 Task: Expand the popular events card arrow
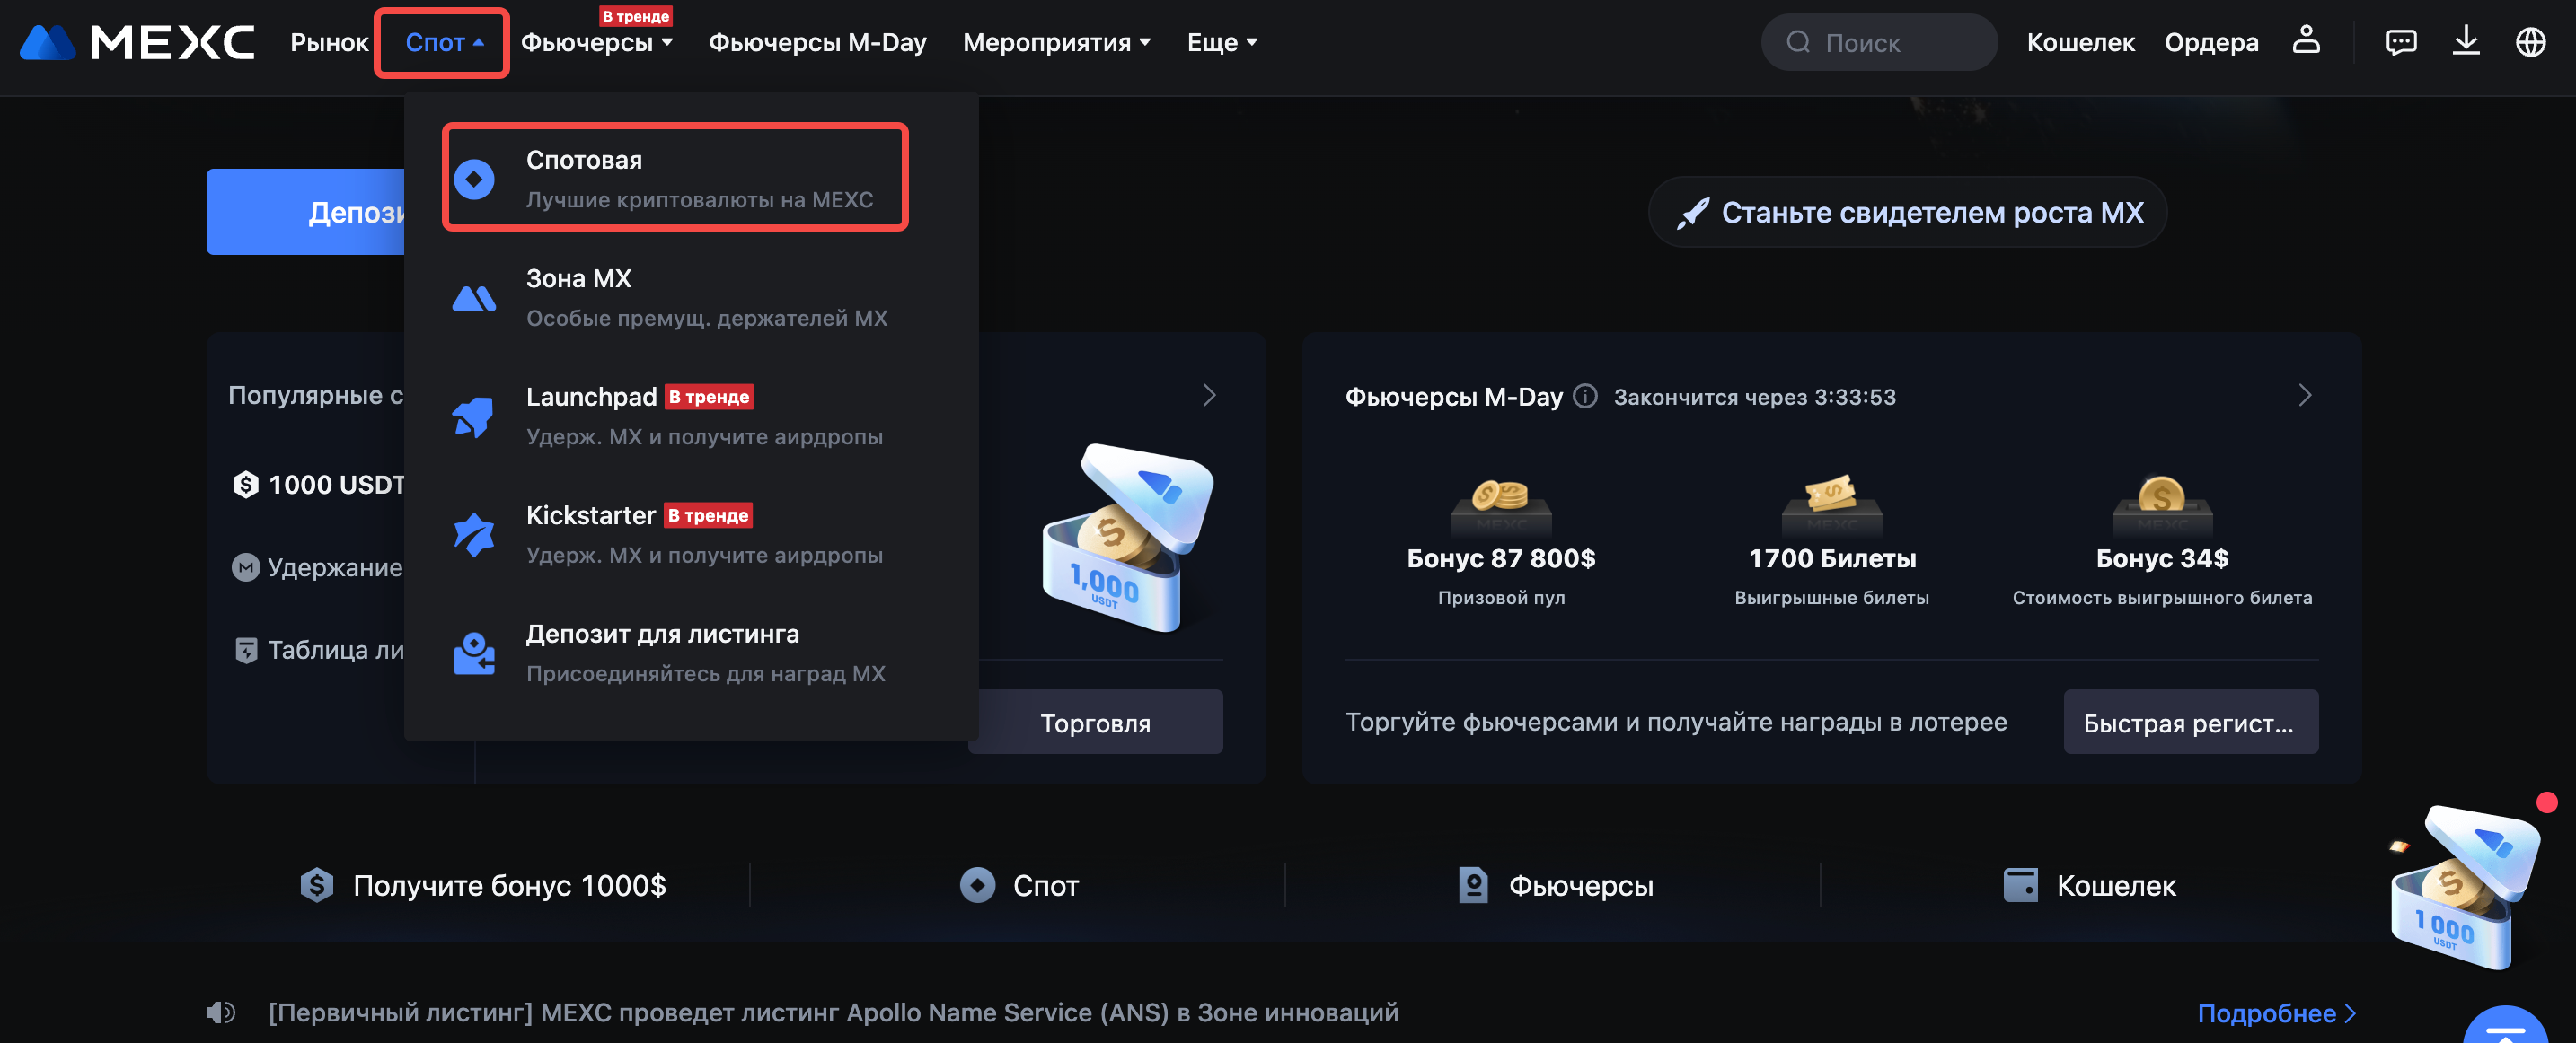pyautogui.click(x=1208, y=396)
